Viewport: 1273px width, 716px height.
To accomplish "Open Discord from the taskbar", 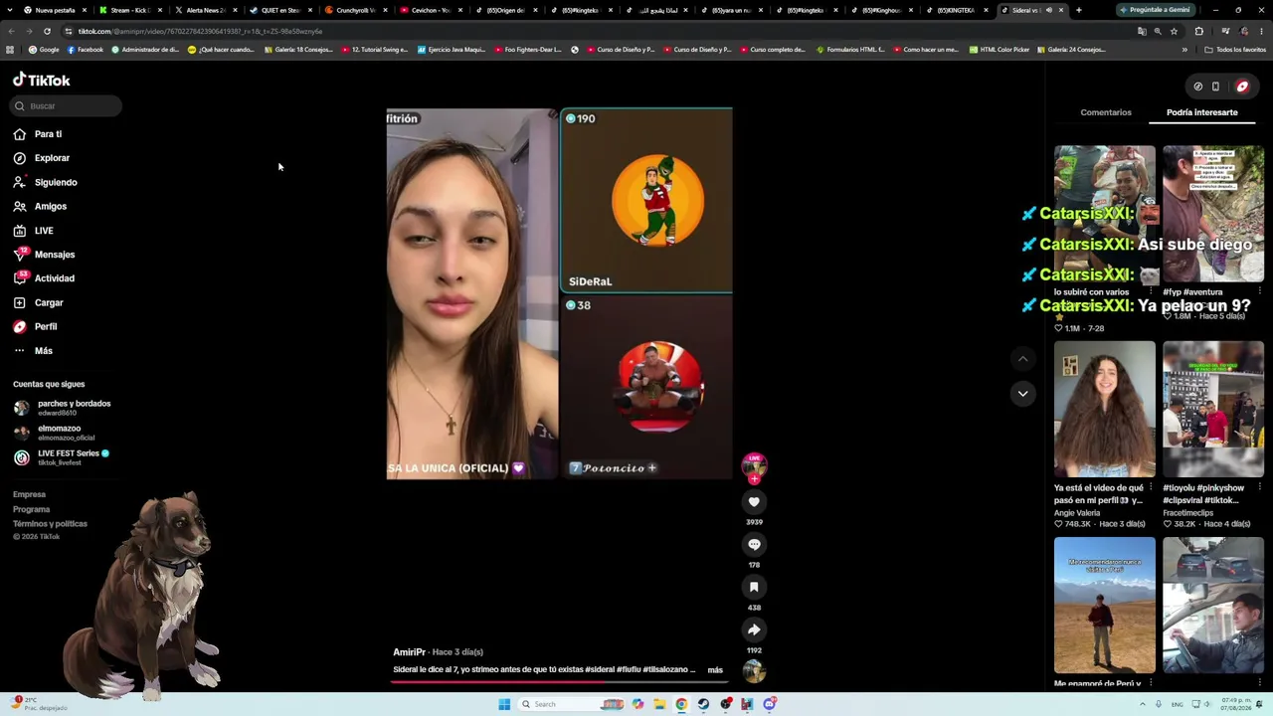I will [769, 704].
